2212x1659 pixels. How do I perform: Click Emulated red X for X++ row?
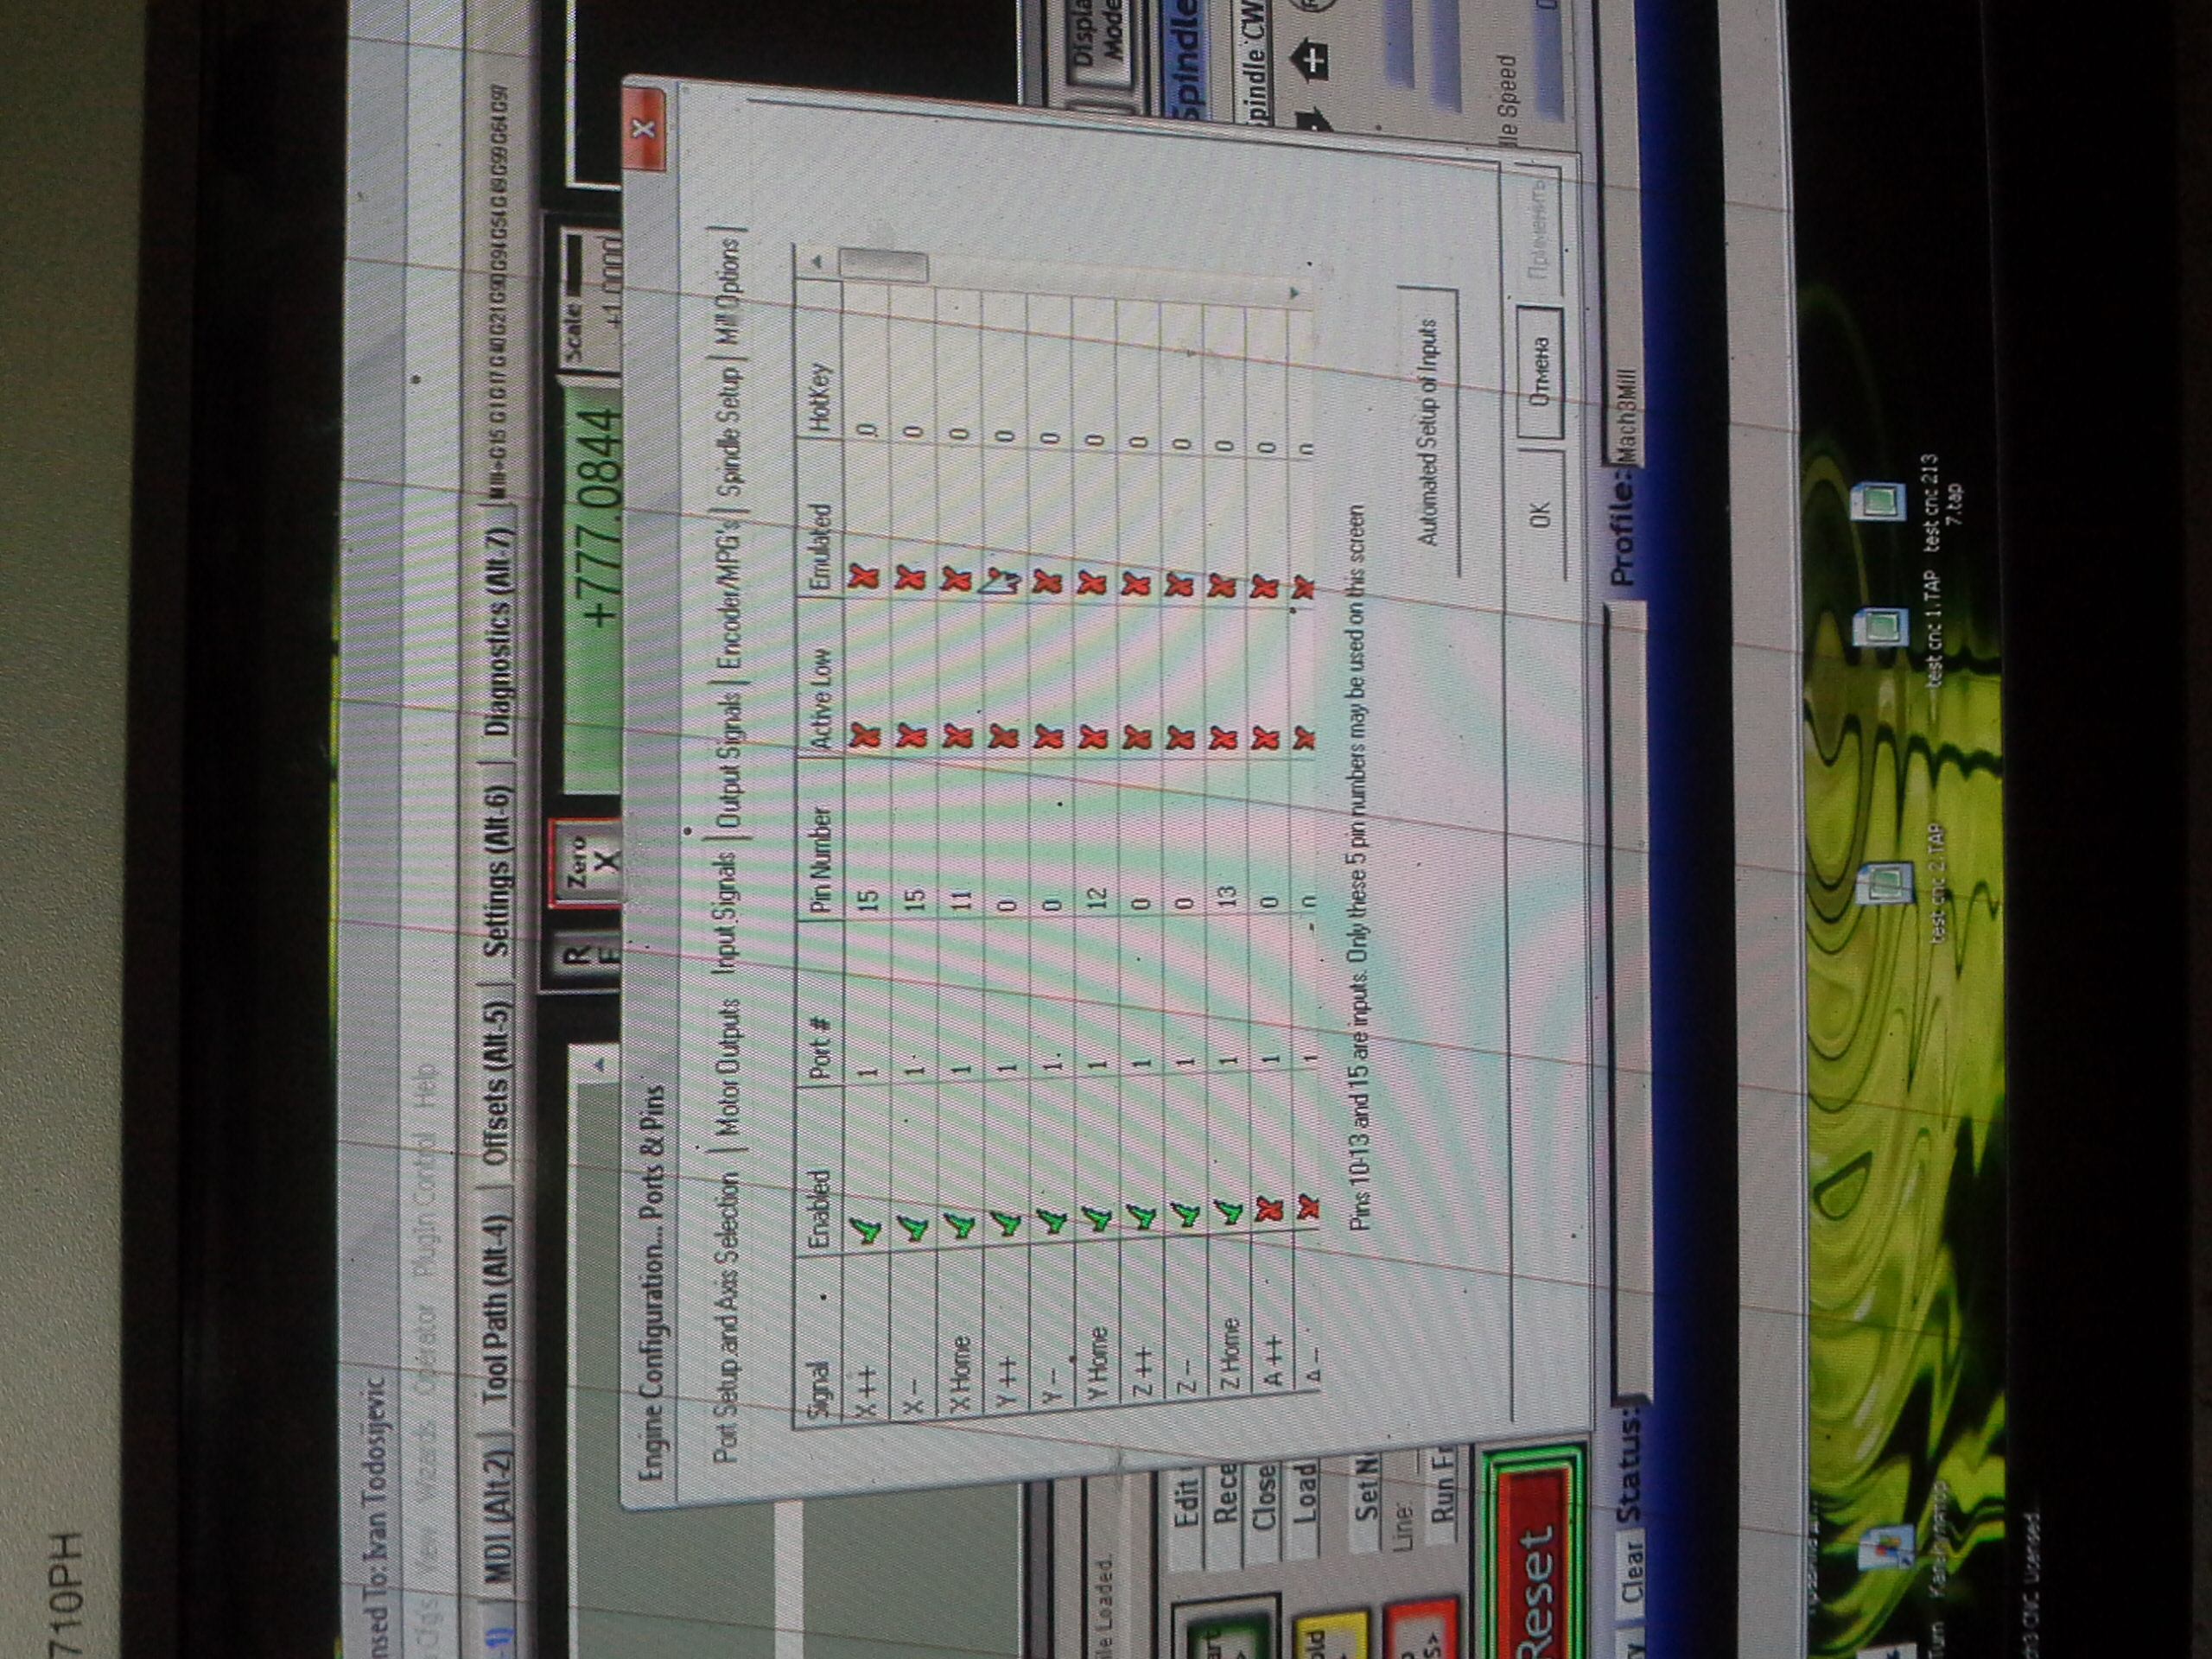coord(864,577)
